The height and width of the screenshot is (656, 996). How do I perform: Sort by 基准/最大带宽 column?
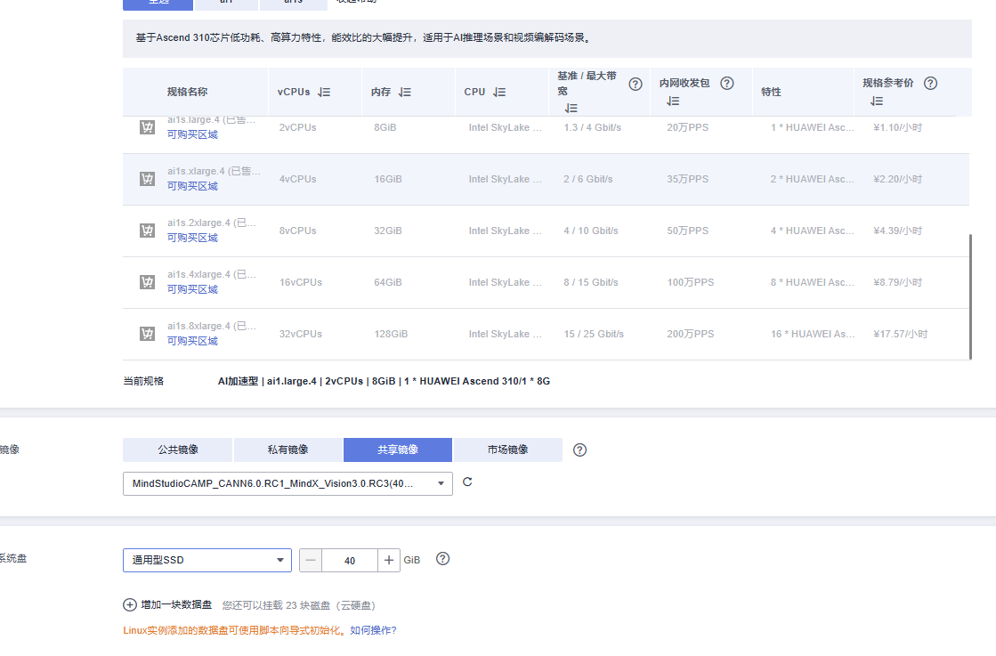pyautogui.click(x=571, y=108)
